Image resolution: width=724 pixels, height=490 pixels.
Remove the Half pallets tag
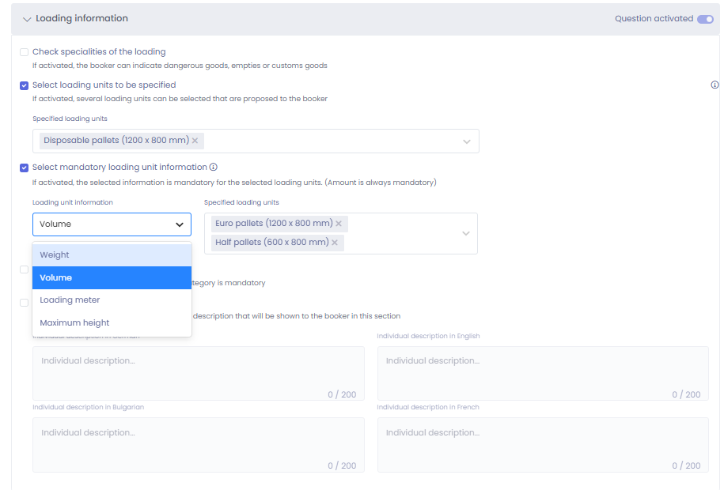[x=335, y=243]
